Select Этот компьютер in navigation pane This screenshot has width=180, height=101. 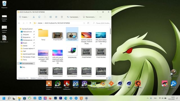(26, 63)
